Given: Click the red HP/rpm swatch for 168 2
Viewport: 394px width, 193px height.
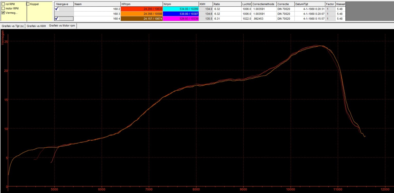Looking at the screenshot, I should pos(142,9).
